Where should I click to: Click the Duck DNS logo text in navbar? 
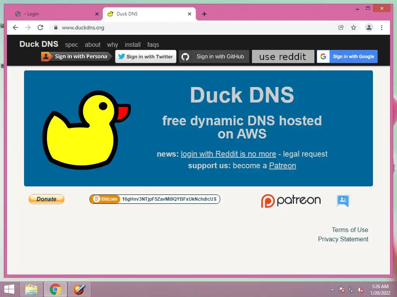(39, 44)
